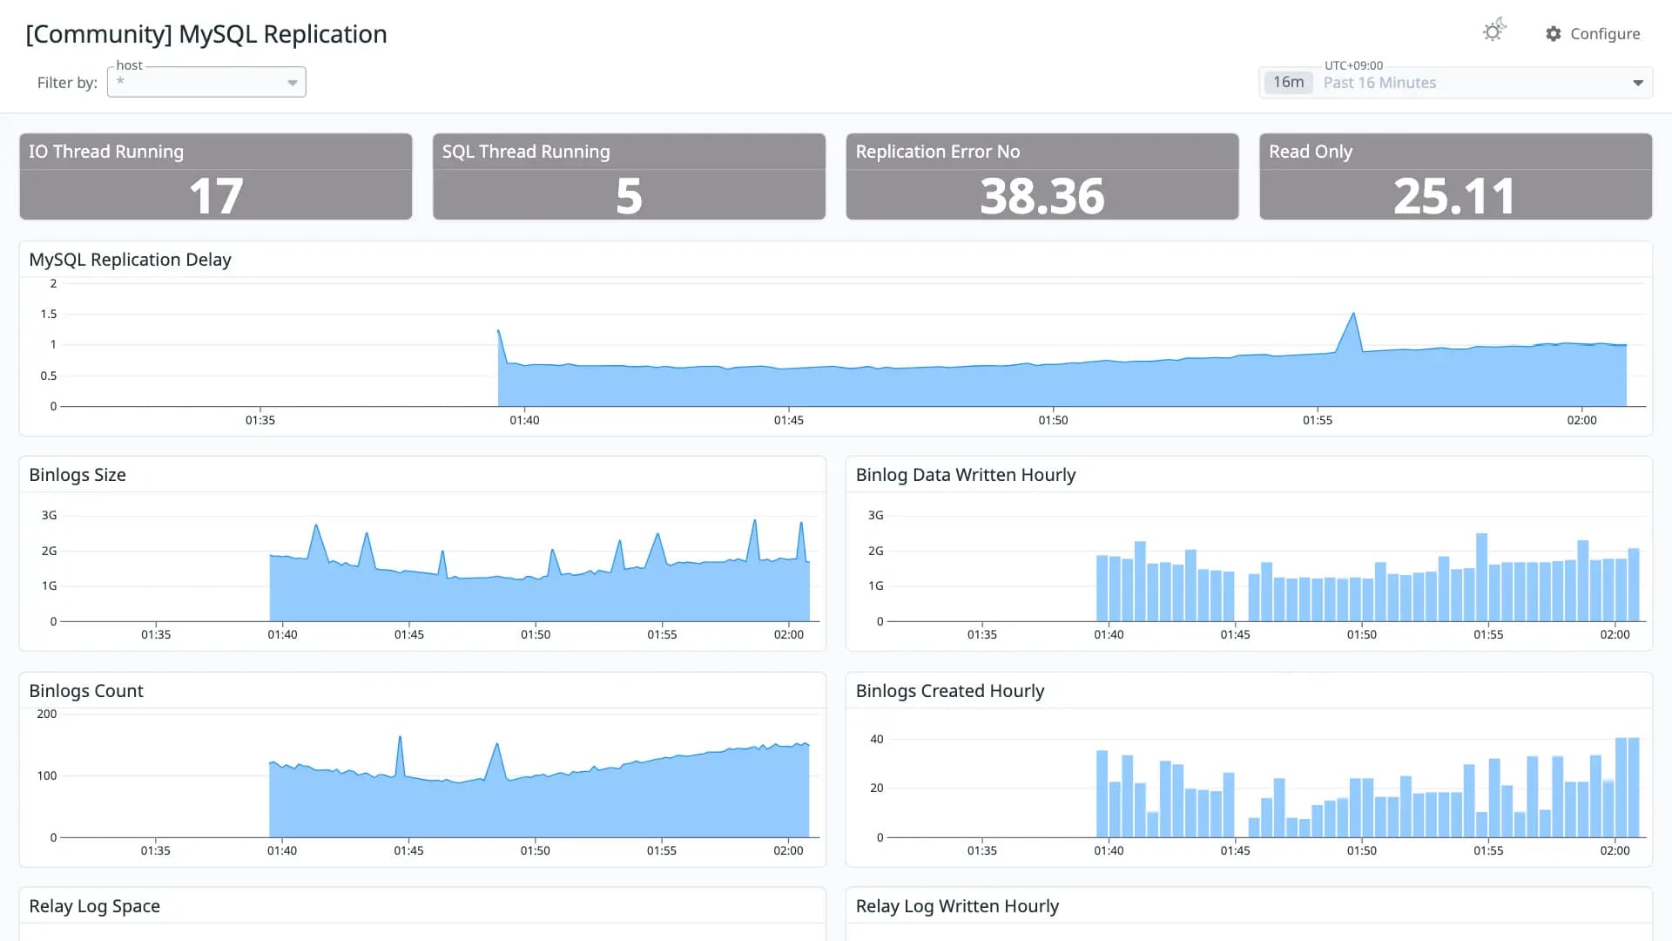
Task: Click the last bar in Binlogs Created Hourly
Action: (1634, 788)
